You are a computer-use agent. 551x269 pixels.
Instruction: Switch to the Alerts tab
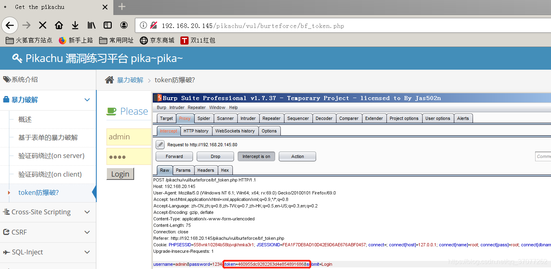pos(463,118)
